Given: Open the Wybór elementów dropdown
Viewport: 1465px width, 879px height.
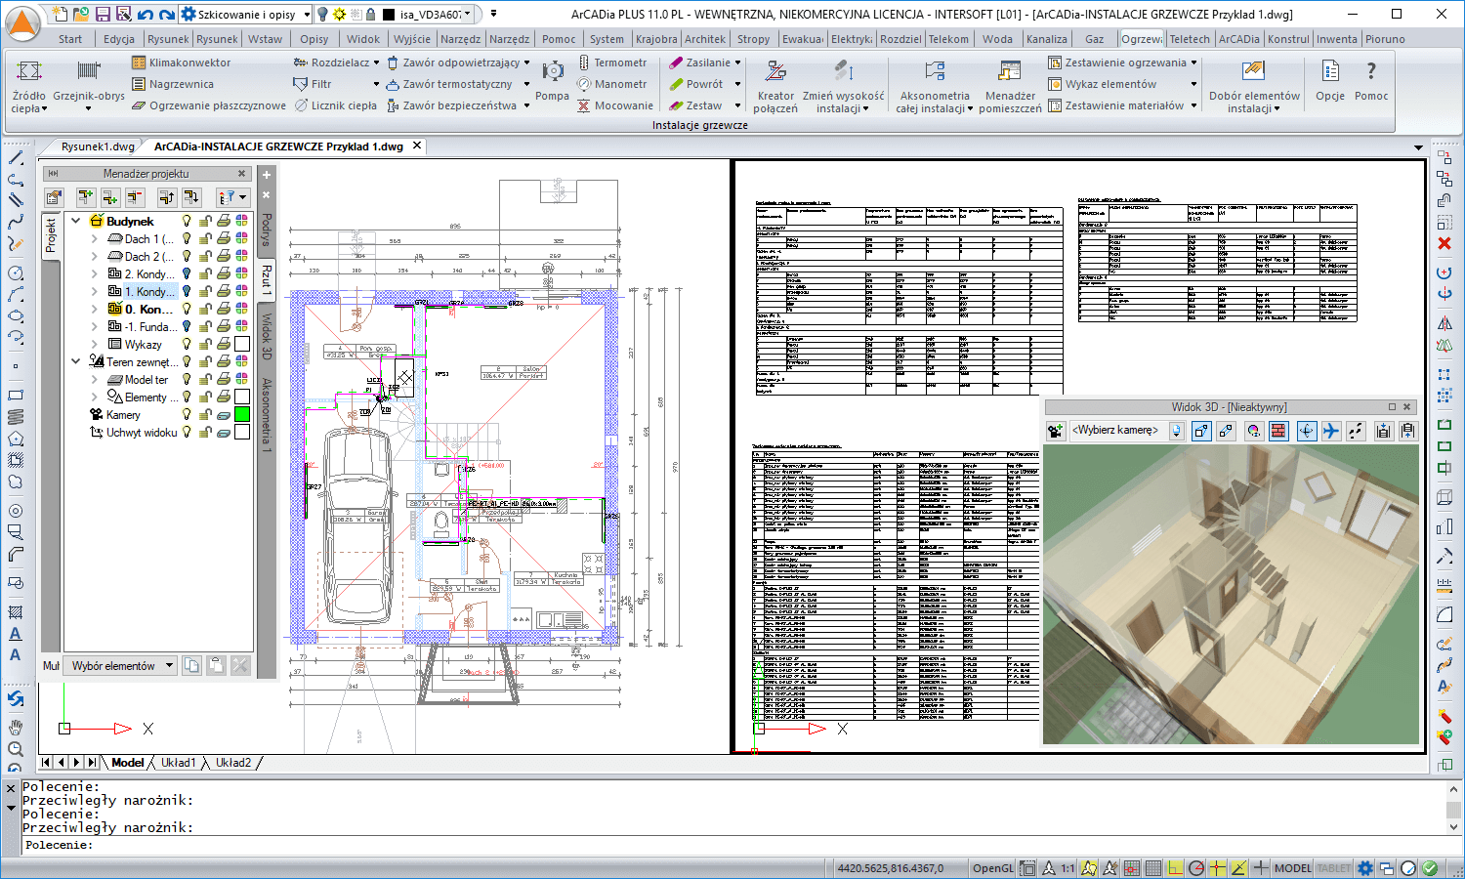Looking at the screenshot, I should click(x=121, y=666).
